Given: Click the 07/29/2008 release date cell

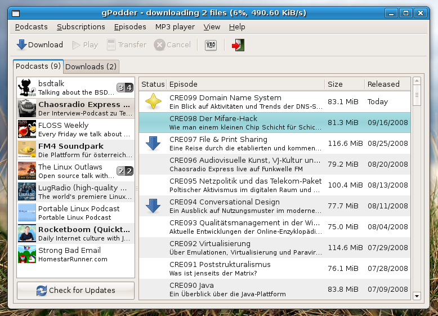Looking at the screenshot, I should [388, 247].
